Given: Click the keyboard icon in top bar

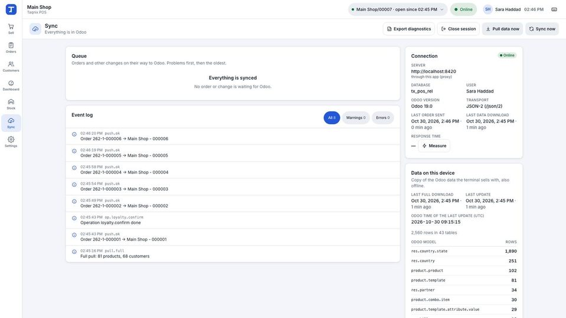Looking at the screenshot, I should click(x=554, y=9).
